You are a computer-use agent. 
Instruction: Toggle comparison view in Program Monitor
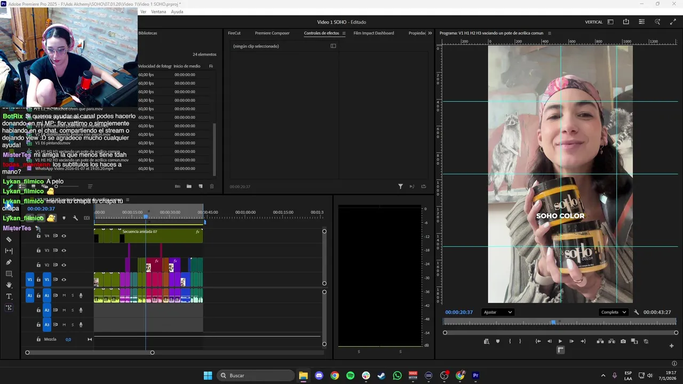634,341
